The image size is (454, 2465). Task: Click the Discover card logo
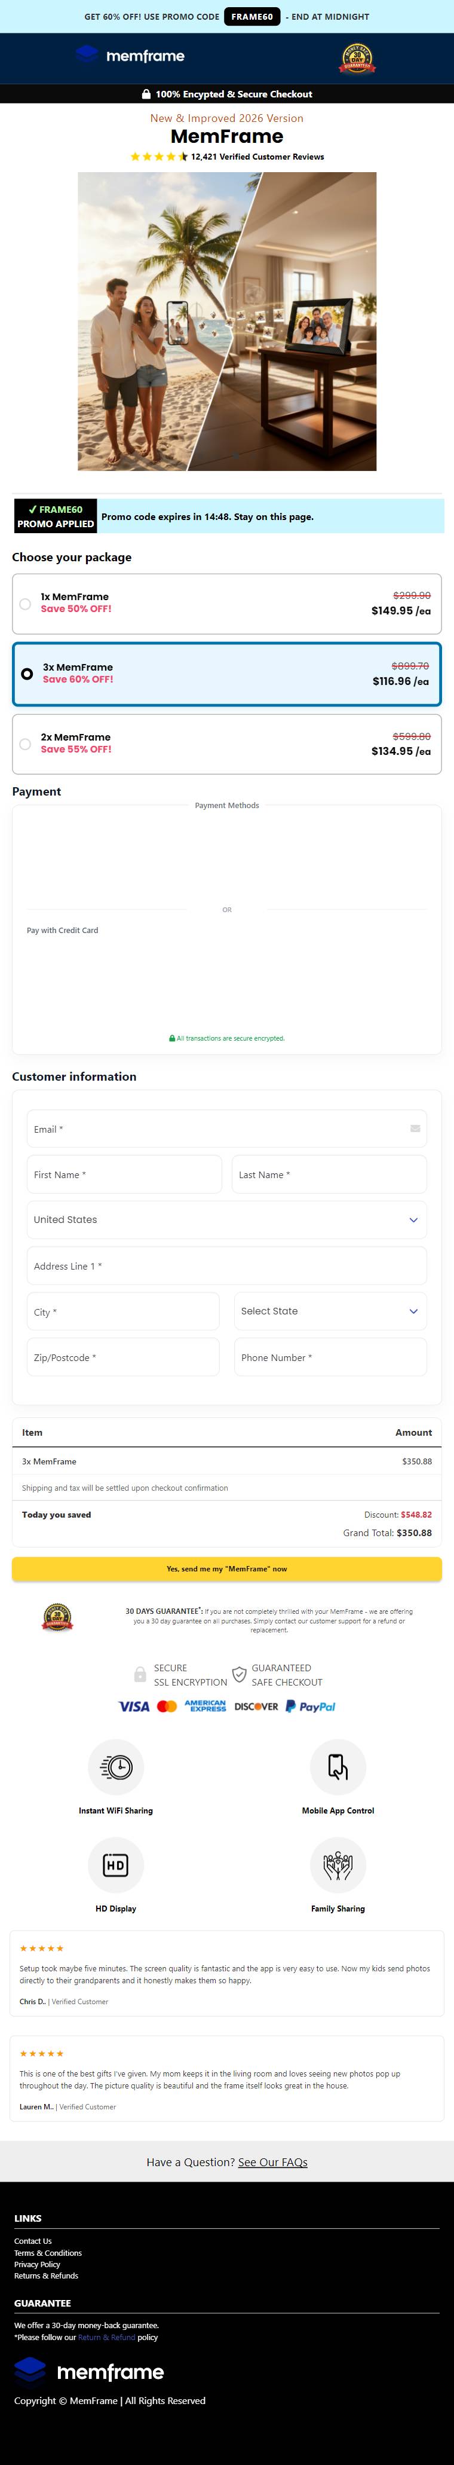coord(256,1707)
